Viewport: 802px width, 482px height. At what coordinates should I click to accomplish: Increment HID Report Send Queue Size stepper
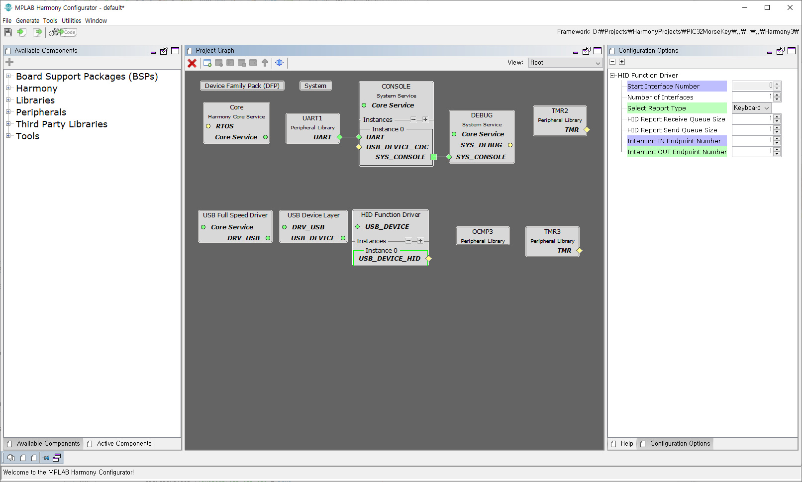point(777,127)
